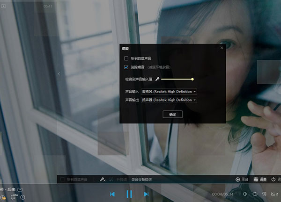The width and height of the screenshot is (281, 202).
Task: Open the lyrics (词) panel
Action: click(264, 194)
